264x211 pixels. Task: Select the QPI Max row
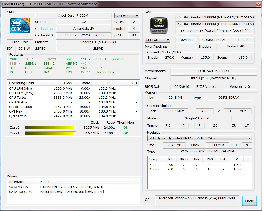(73, 111)
